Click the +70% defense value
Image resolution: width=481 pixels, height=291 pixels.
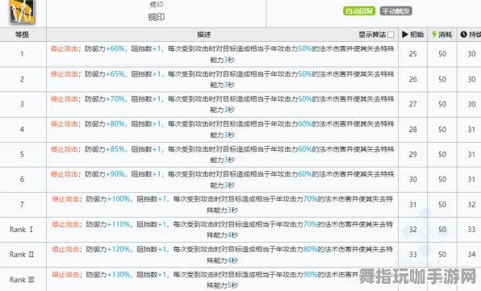115,99
